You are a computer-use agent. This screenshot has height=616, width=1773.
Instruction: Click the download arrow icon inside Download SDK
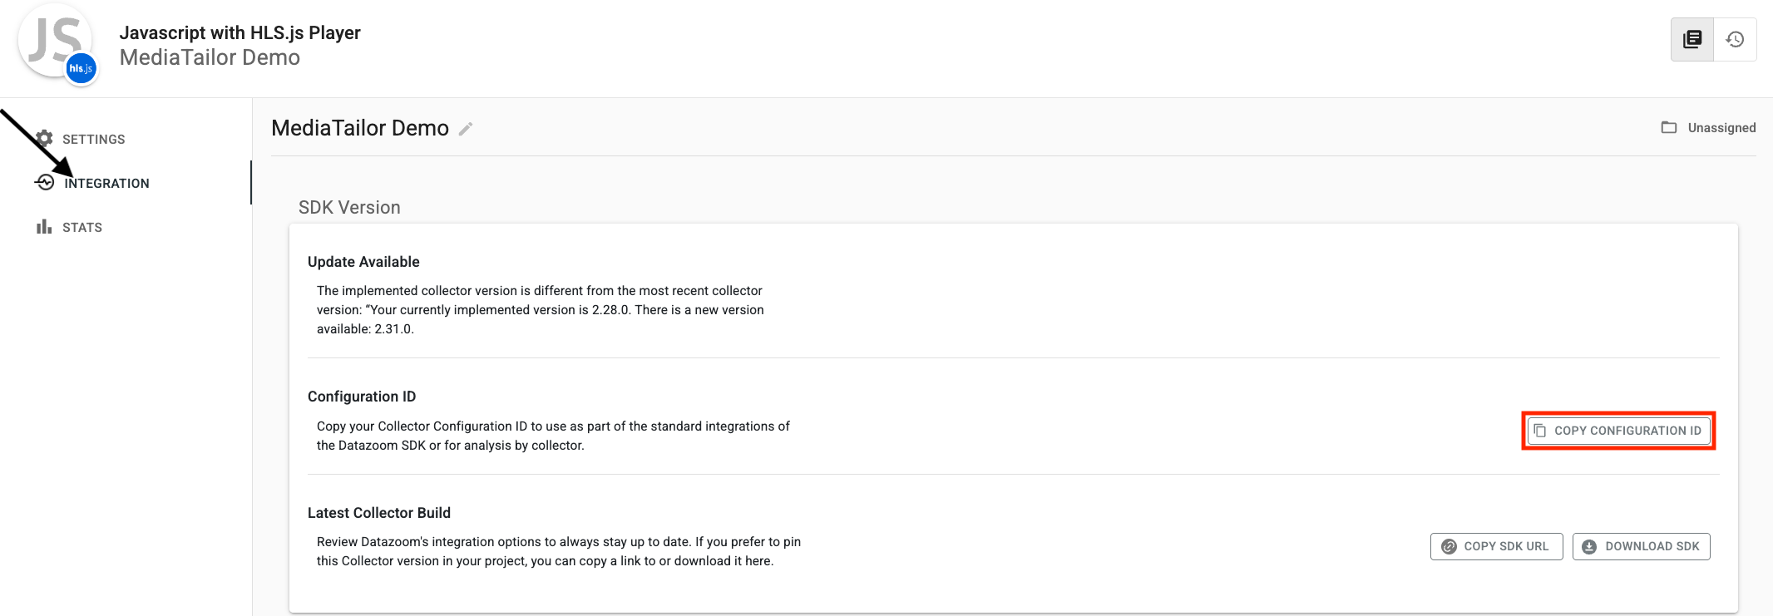point(1589,546)
